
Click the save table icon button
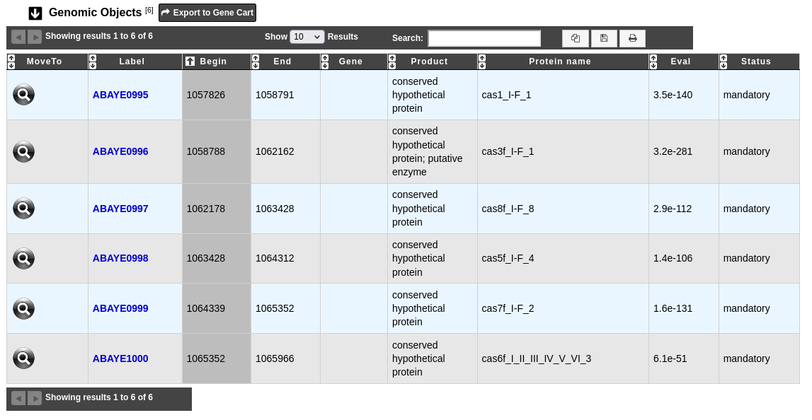[x=604, y=38]
